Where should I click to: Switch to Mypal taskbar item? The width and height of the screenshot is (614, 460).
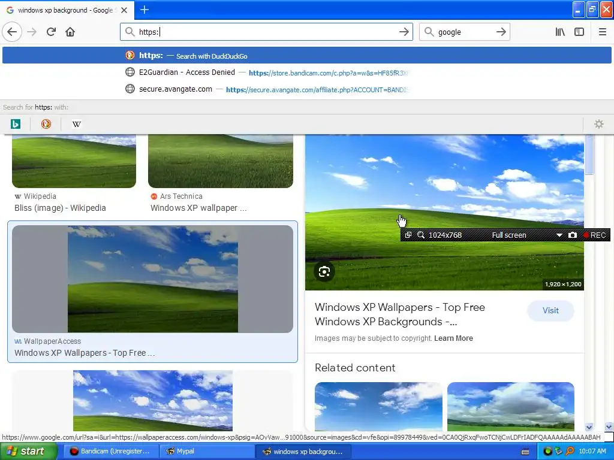(207, 452)
